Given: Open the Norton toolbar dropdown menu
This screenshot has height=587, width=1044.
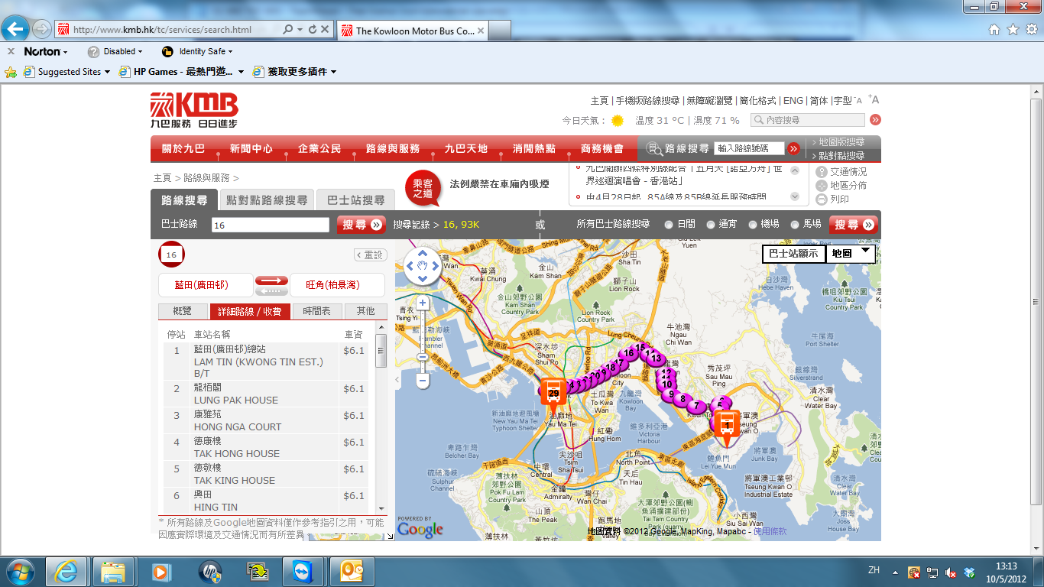Looking at the screenshot, I should point(65,52).
